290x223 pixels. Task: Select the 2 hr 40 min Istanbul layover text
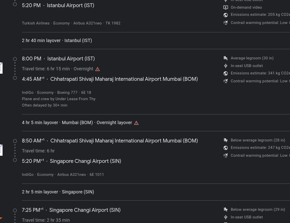[x=57, y=41]
